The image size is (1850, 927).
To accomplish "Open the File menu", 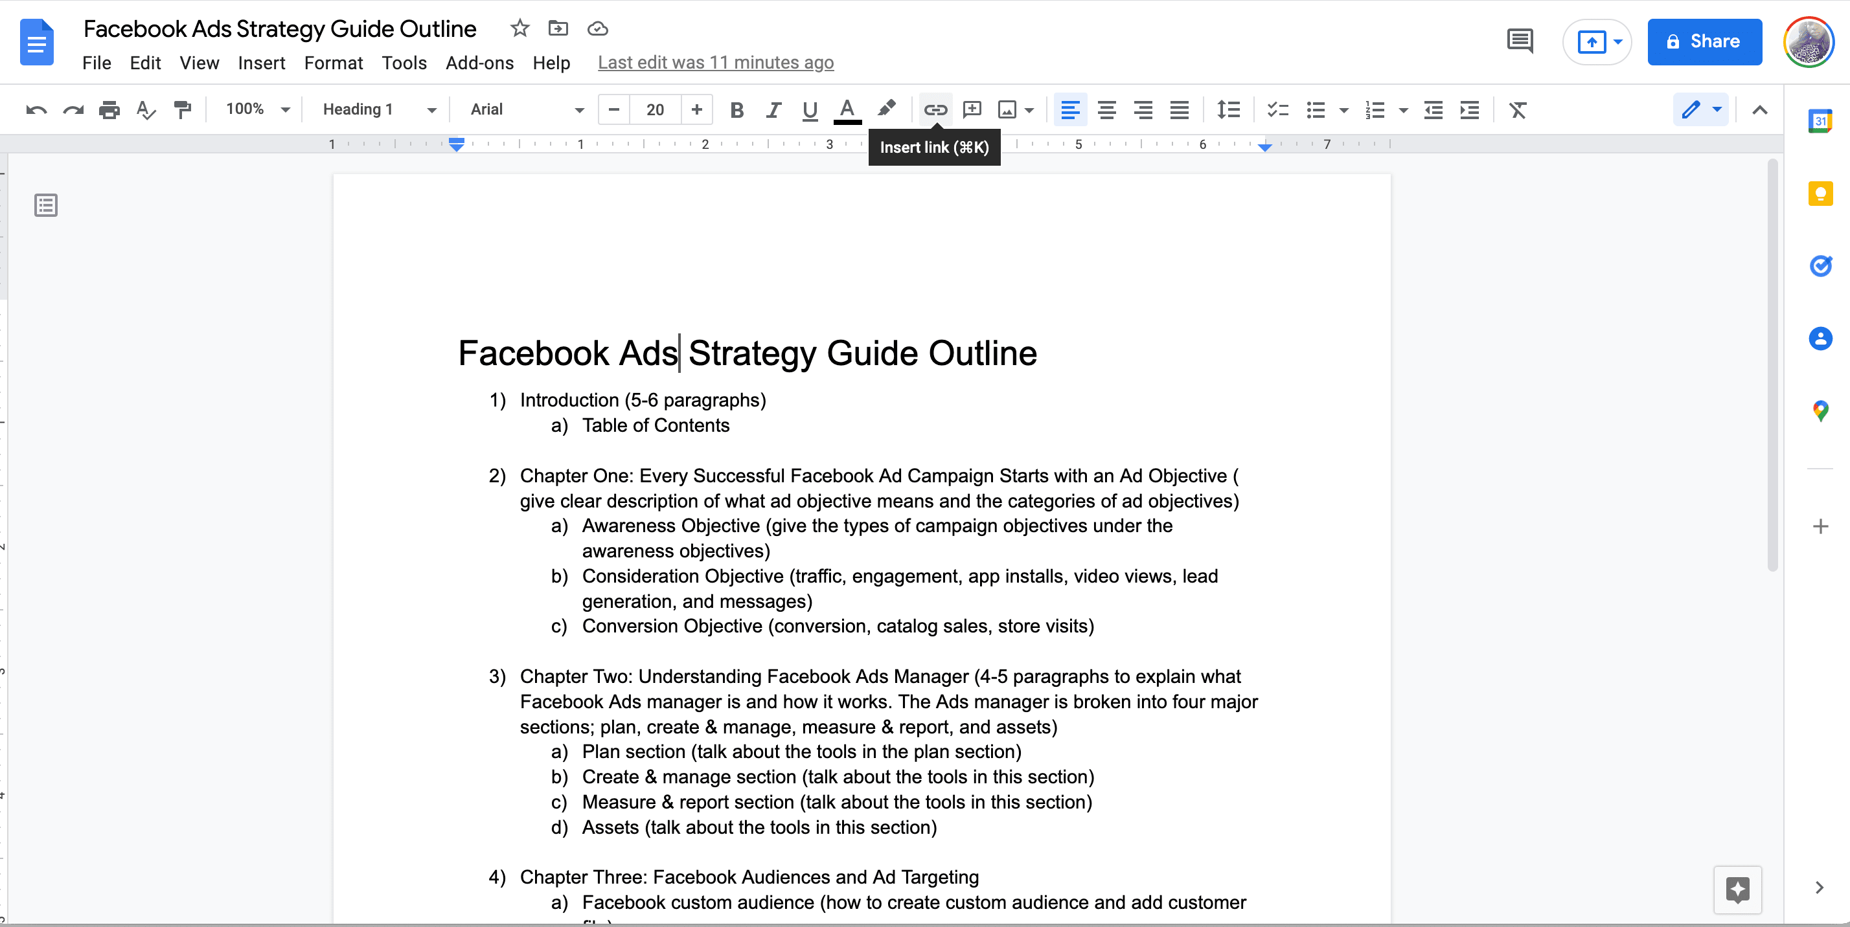I will (97, 63).
